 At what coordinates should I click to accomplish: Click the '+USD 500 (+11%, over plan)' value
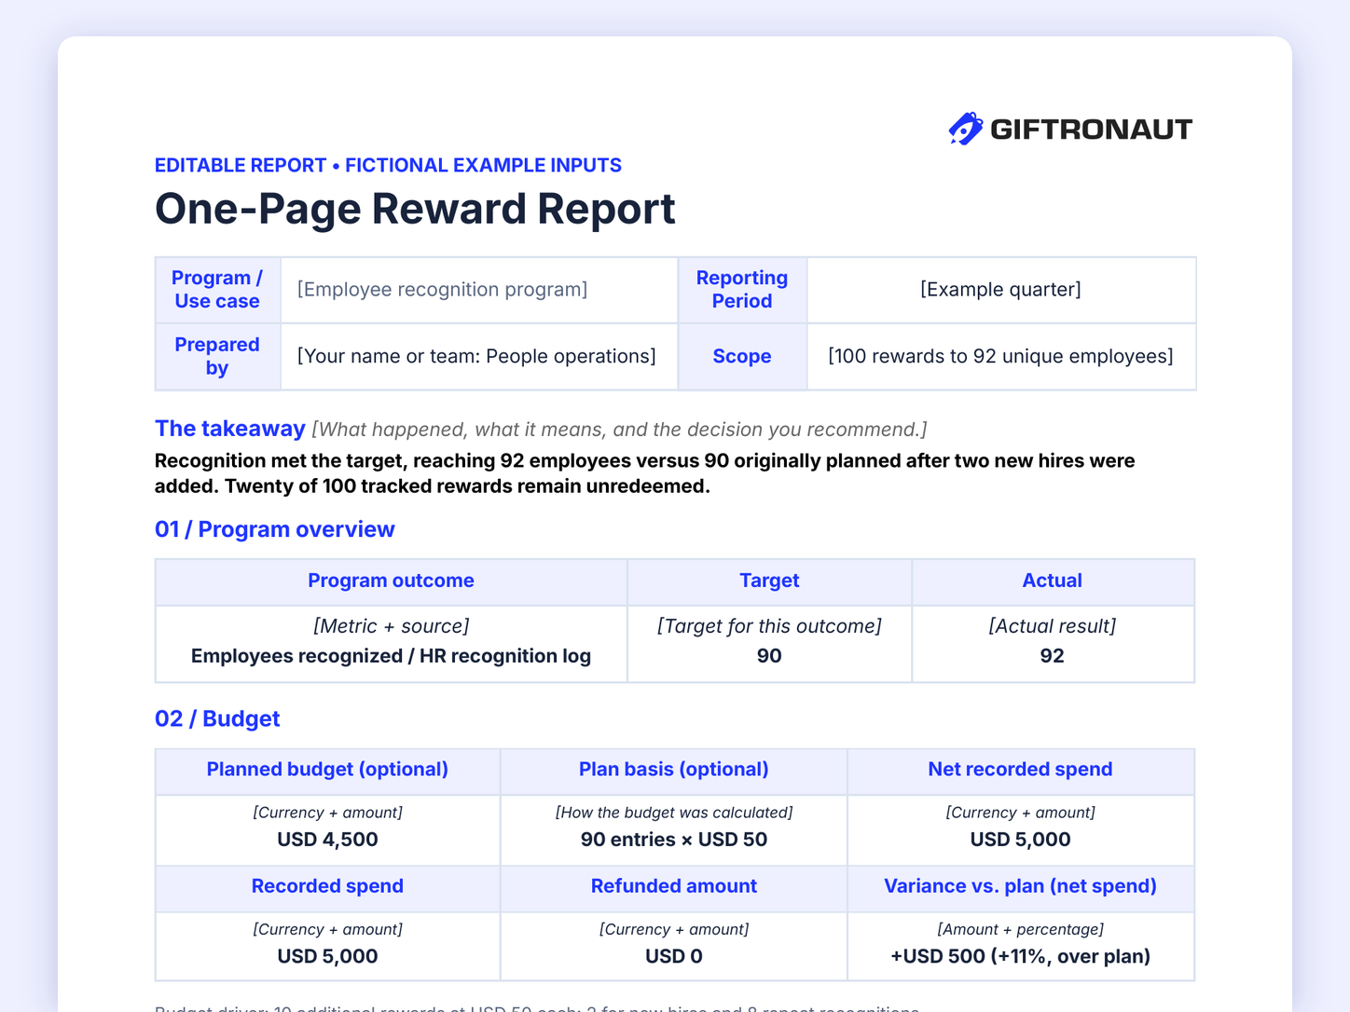[1020, 956]
